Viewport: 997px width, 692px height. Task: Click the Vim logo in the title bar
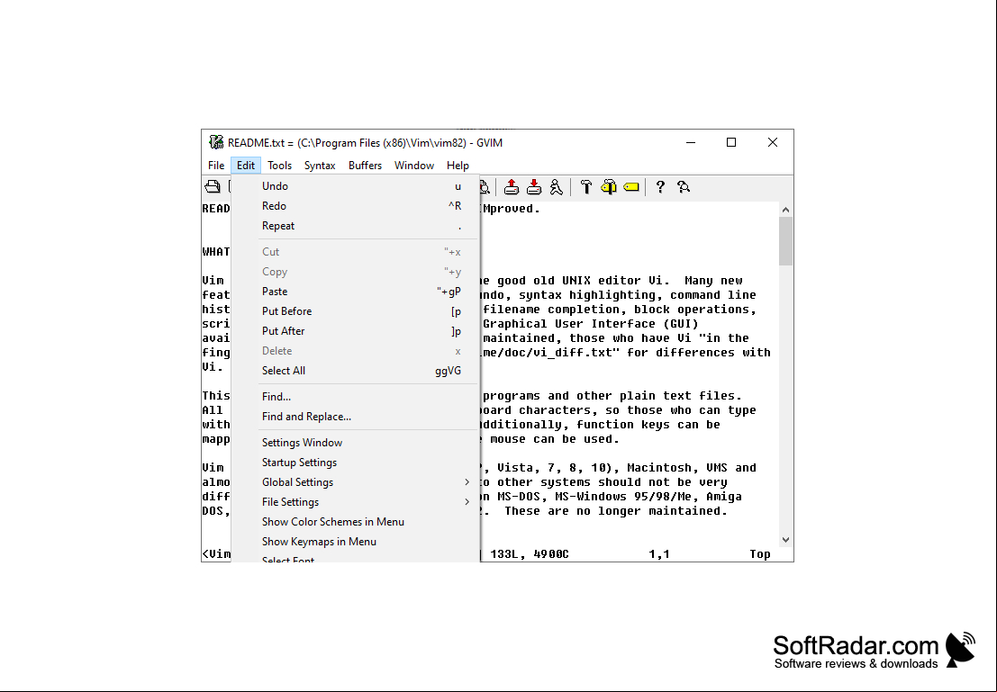pos(216,142)
